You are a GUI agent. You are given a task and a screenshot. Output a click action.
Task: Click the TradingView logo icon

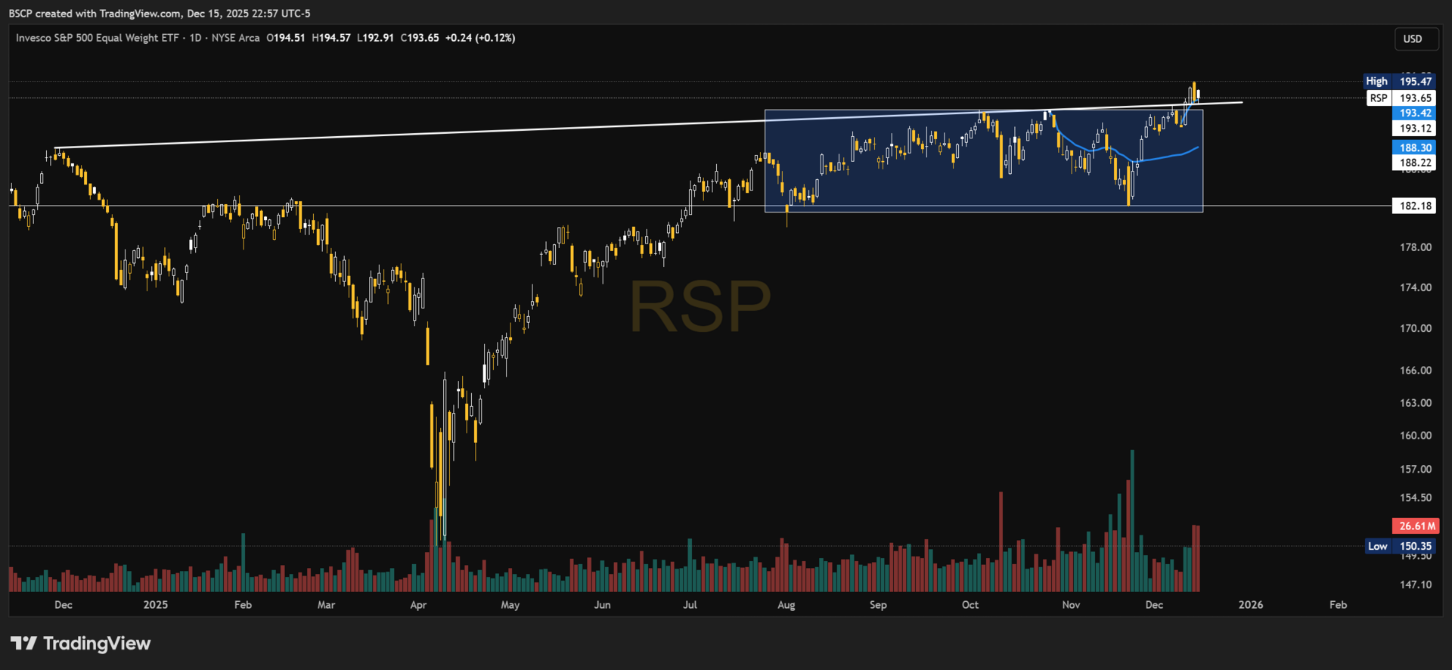(x=23, y=644)
